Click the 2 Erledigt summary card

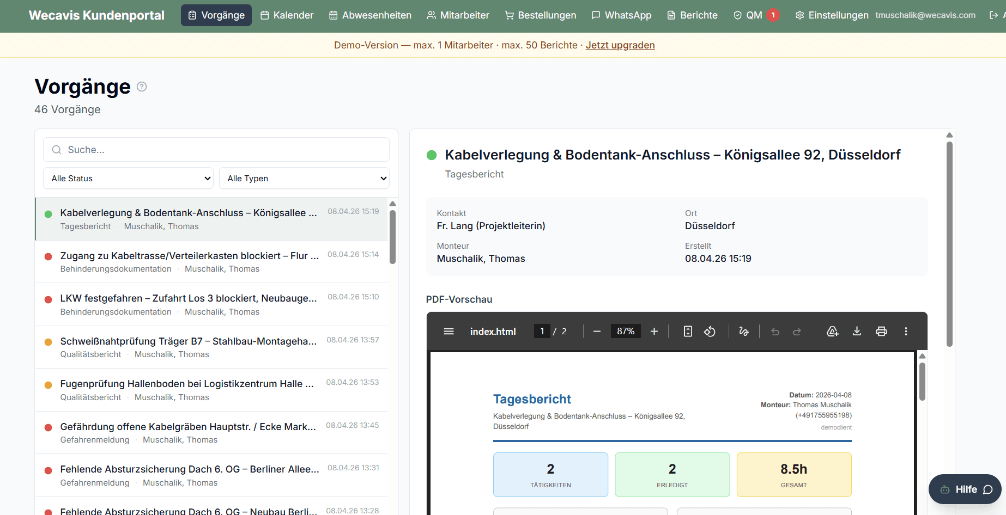tap(672, 475)
